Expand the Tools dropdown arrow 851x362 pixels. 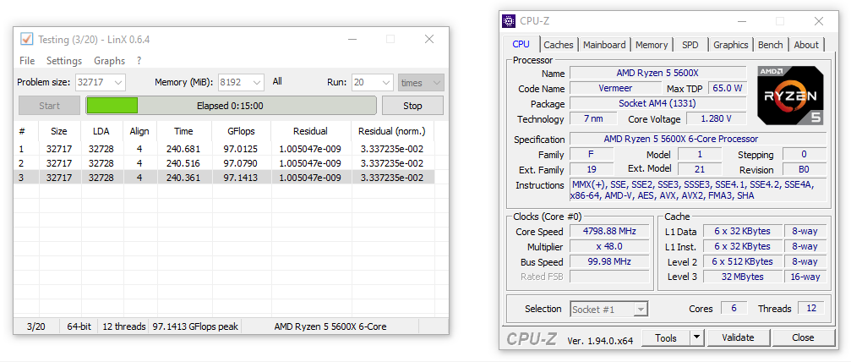tap(696, 337)
